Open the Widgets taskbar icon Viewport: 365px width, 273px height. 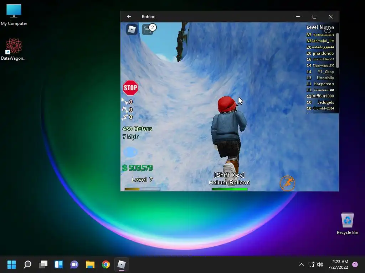(59, 264)
